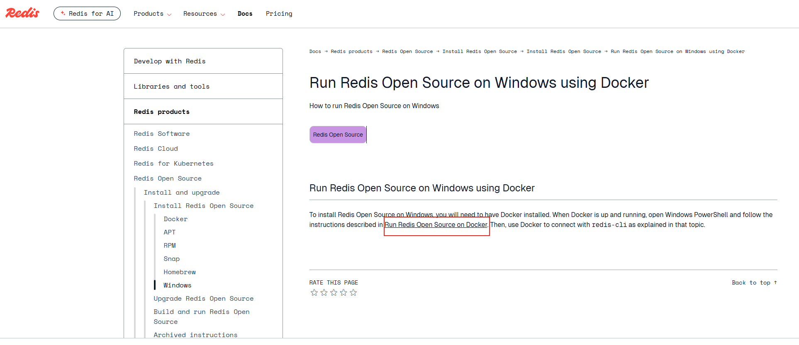799x345 pixels.
Task: Expand the Resources dropdown menu
Action: pyautogui.click(x=204, y=14)
